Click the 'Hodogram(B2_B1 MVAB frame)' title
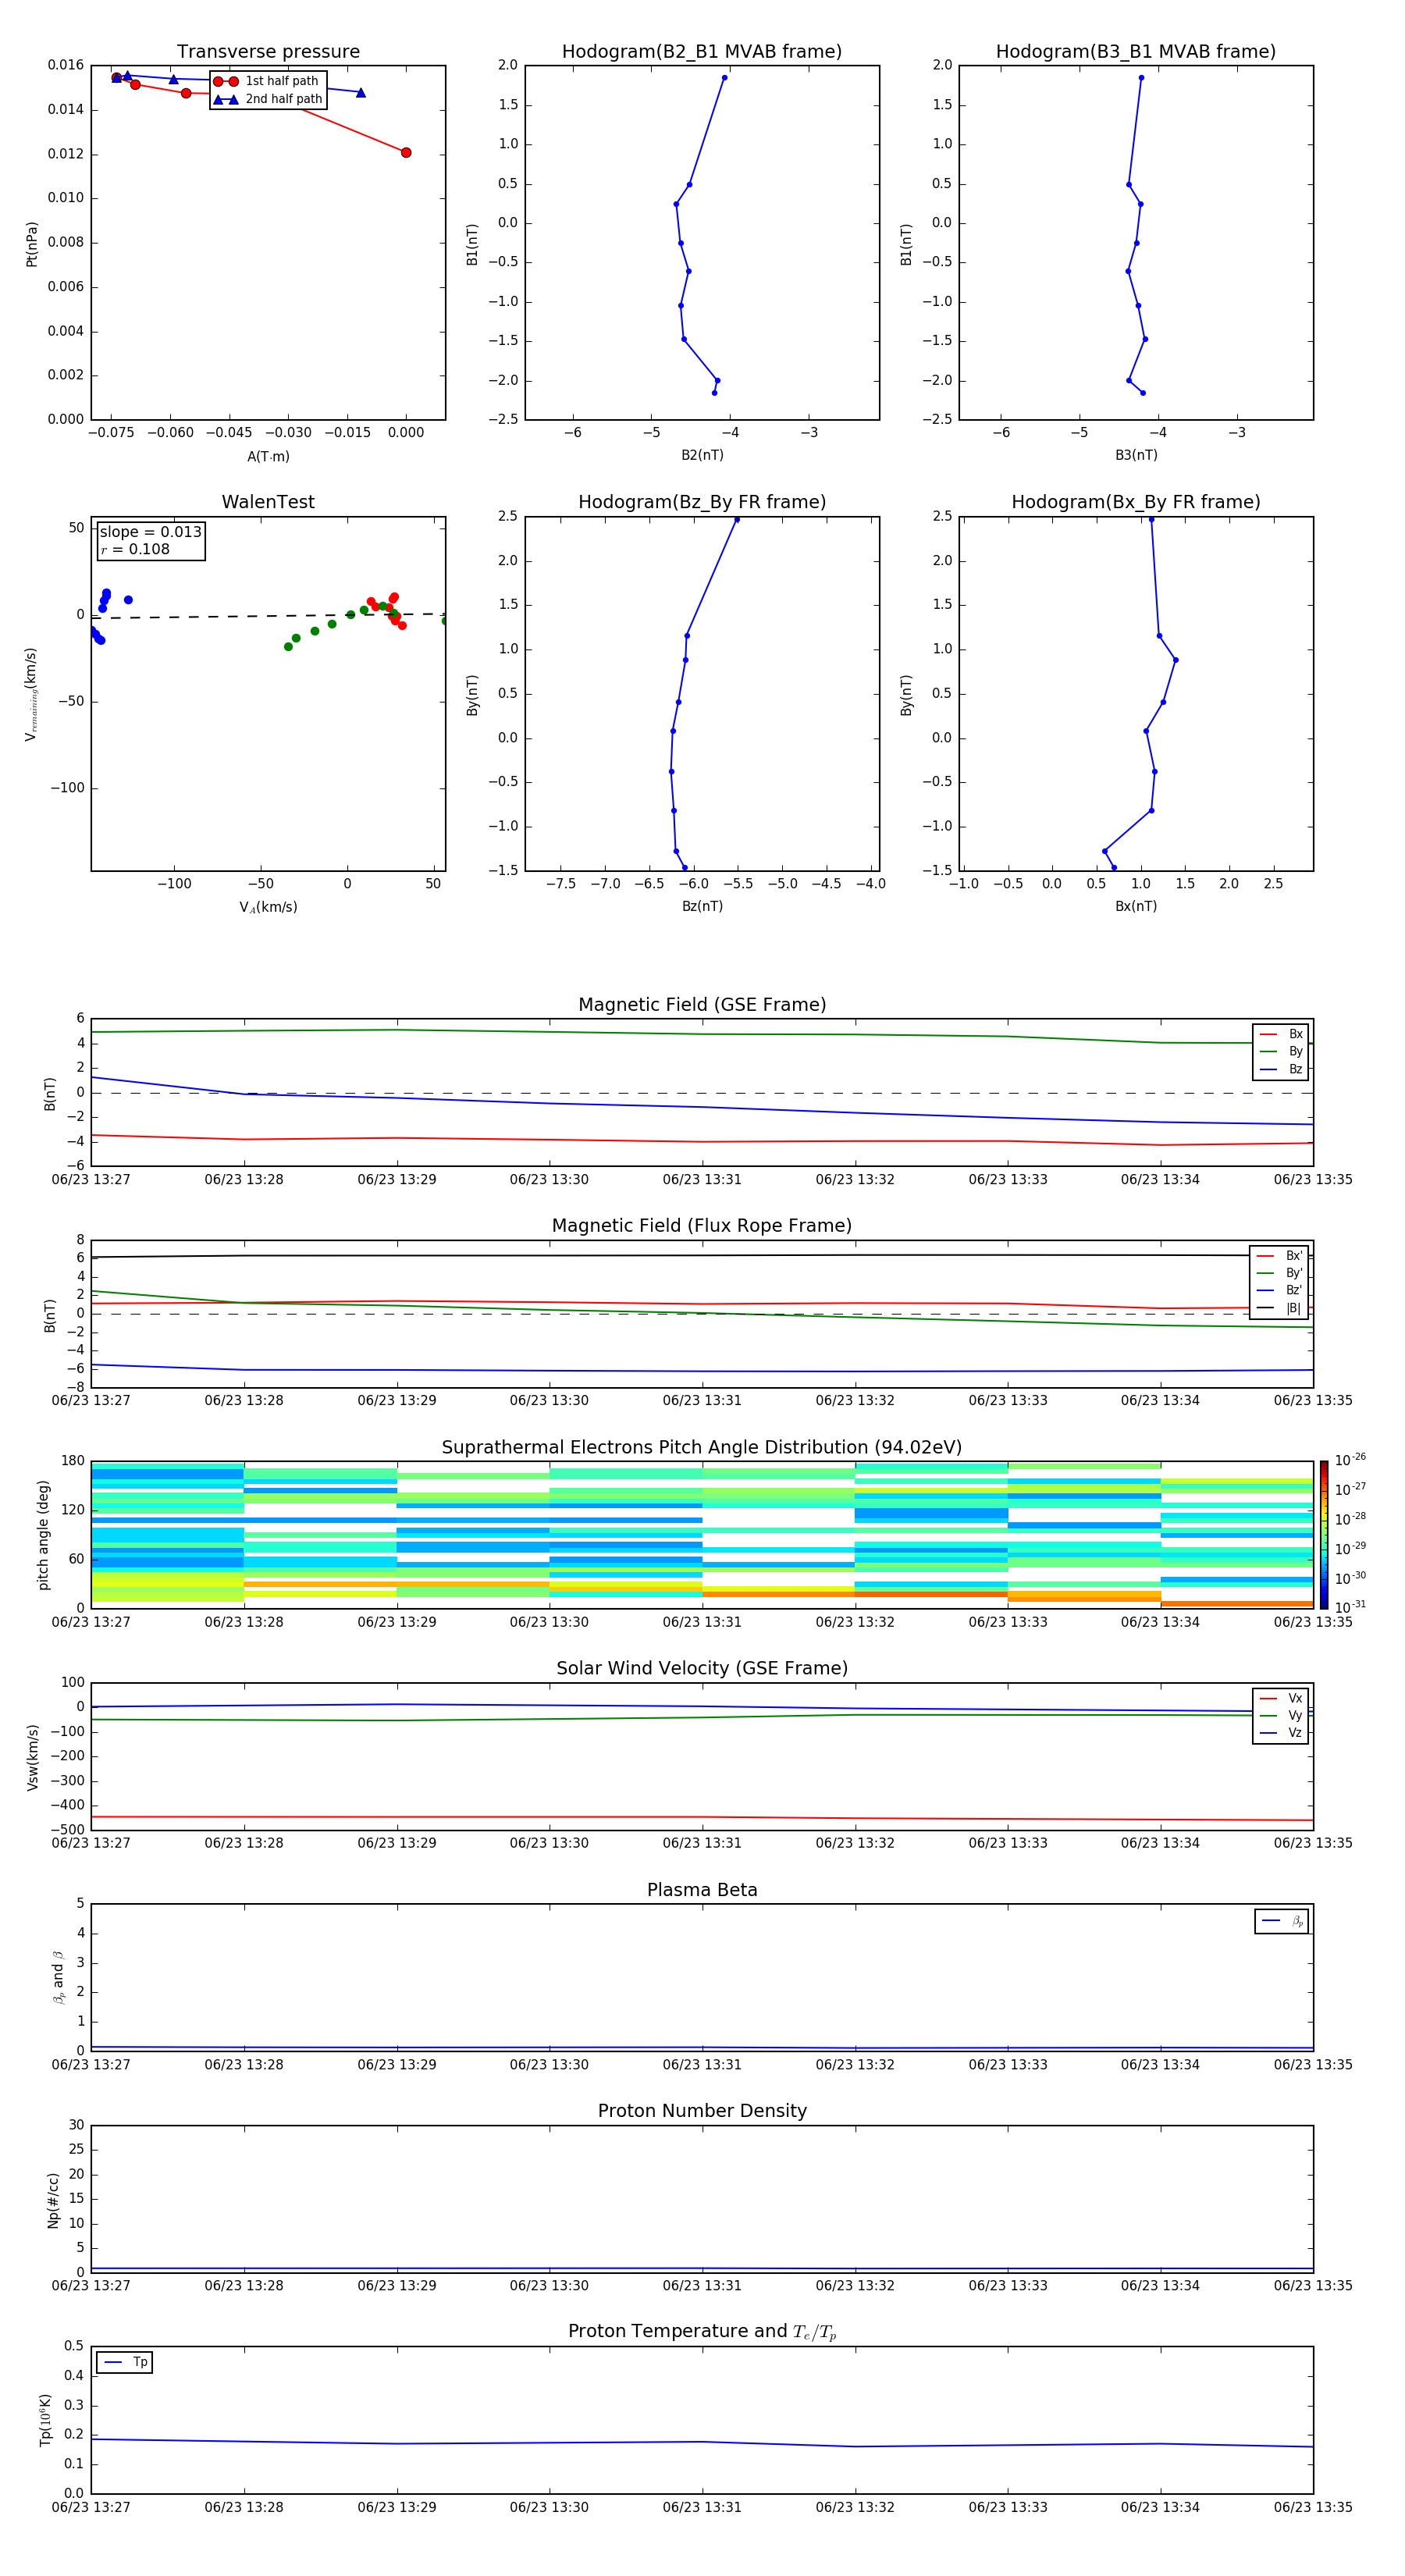The width and height of the screenshot is (1405, 2576). [x=702, y=52]
